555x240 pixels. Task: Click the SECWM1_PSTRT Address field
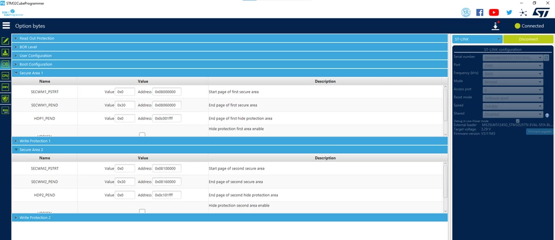[167, 92]
